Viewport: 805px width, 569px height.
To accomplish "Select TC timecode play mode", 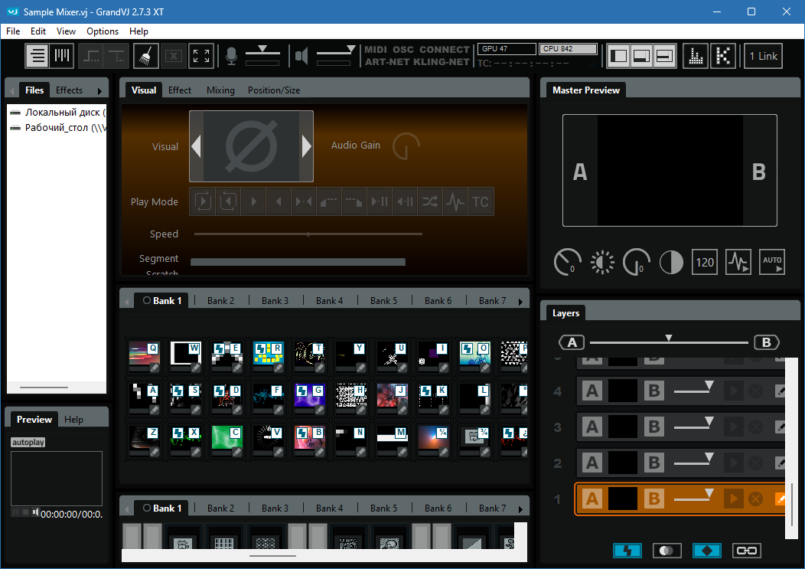I will [481, 201].
